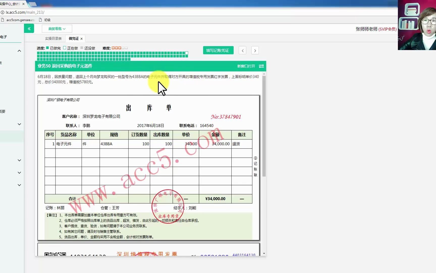
Task: Open the task in new window via 新窗口打开
Action: (x=247, y=66)
